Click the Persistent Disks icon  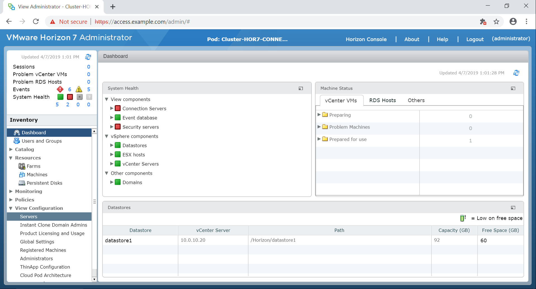click(x=22, y=183)
